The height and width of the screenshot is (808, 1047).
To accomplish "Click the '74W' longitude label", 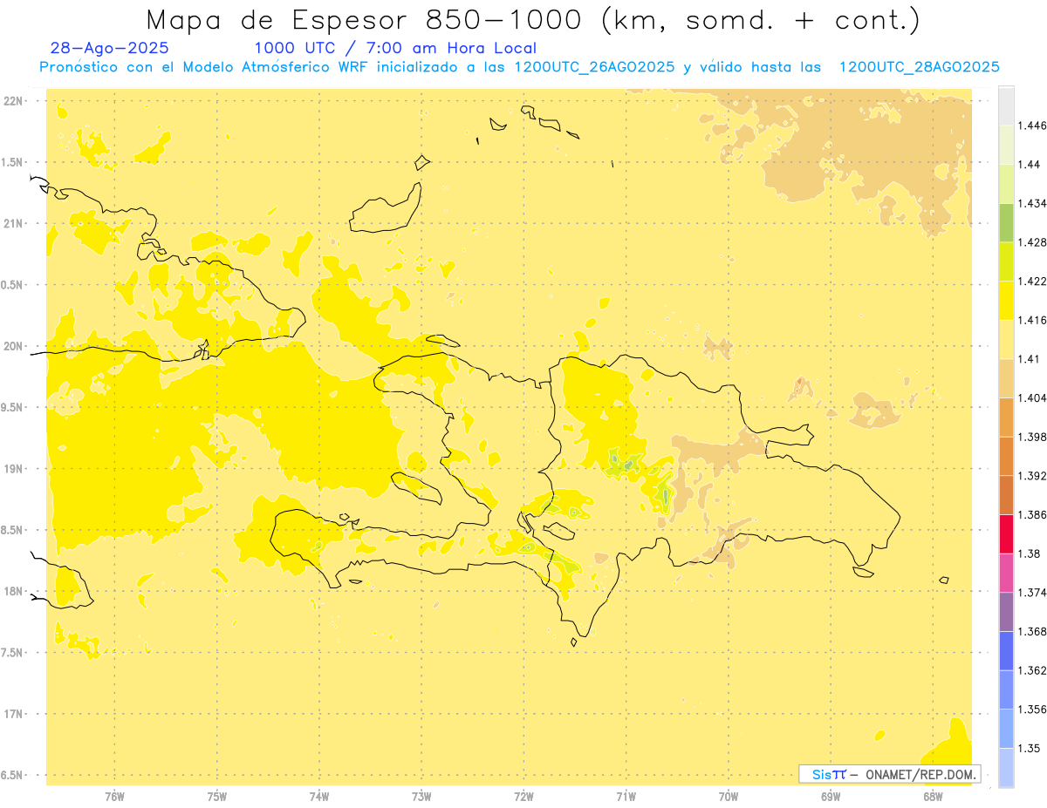I will [x=319, y=798].
